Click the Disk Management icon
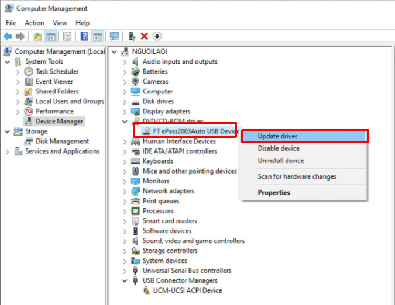Viewport: 395px width, 305px height. pyautogui.click(x=29, y=141)
